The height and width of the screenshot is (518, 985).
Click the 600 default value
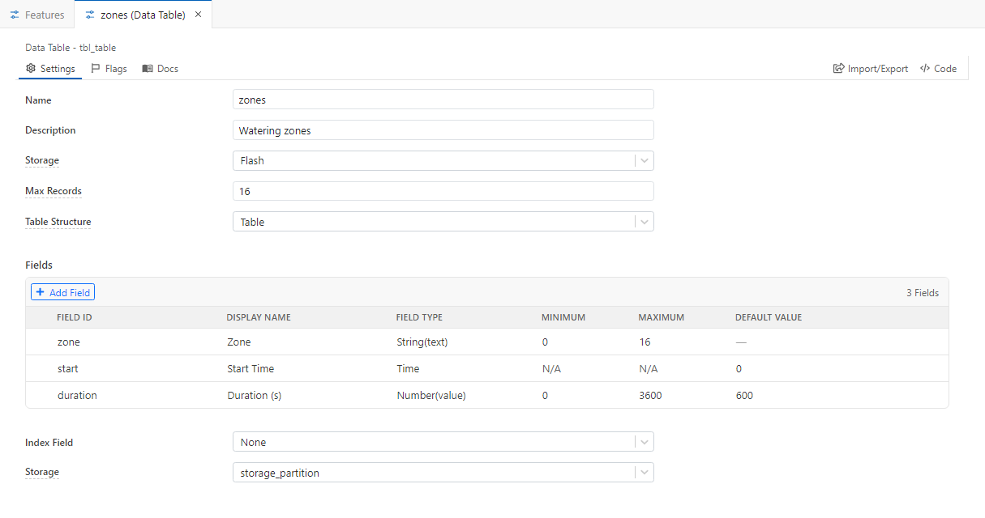744,396
